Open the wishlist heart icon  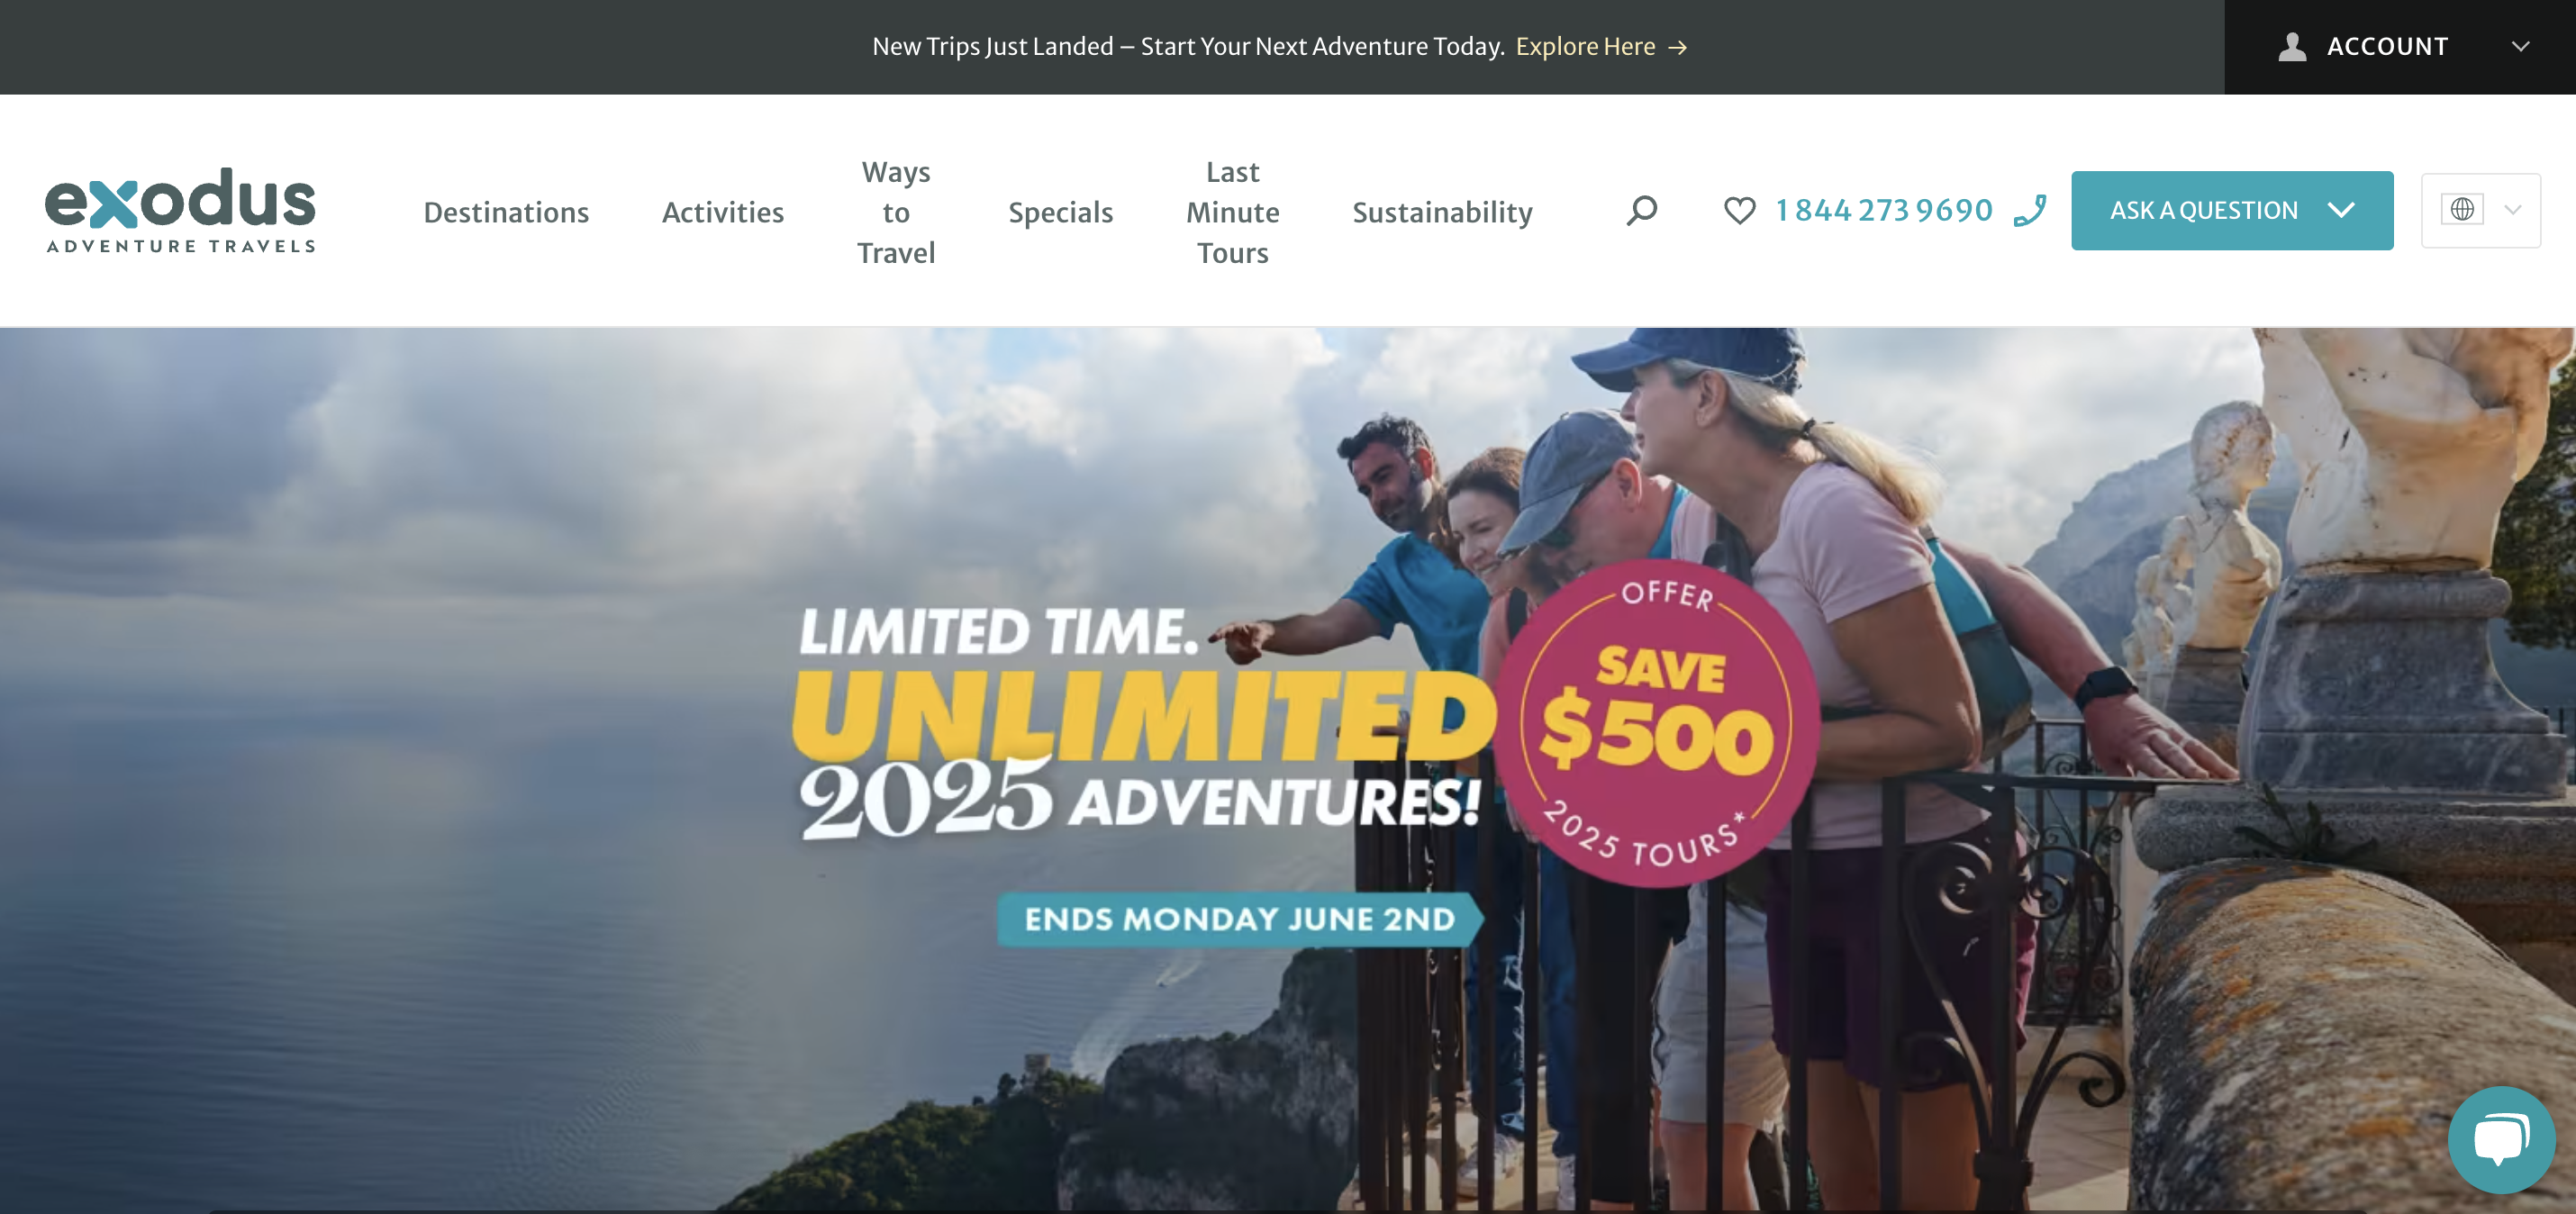pyautogui.click(x=1739, y=211)
